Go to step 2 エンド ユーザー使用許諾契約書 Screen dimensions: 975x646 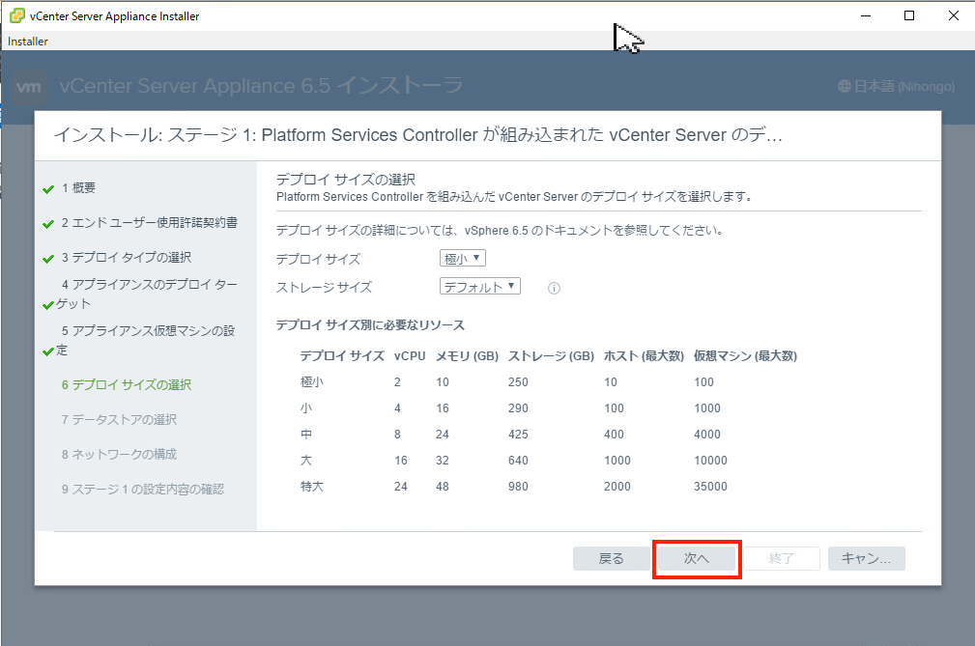click(149, 222)
